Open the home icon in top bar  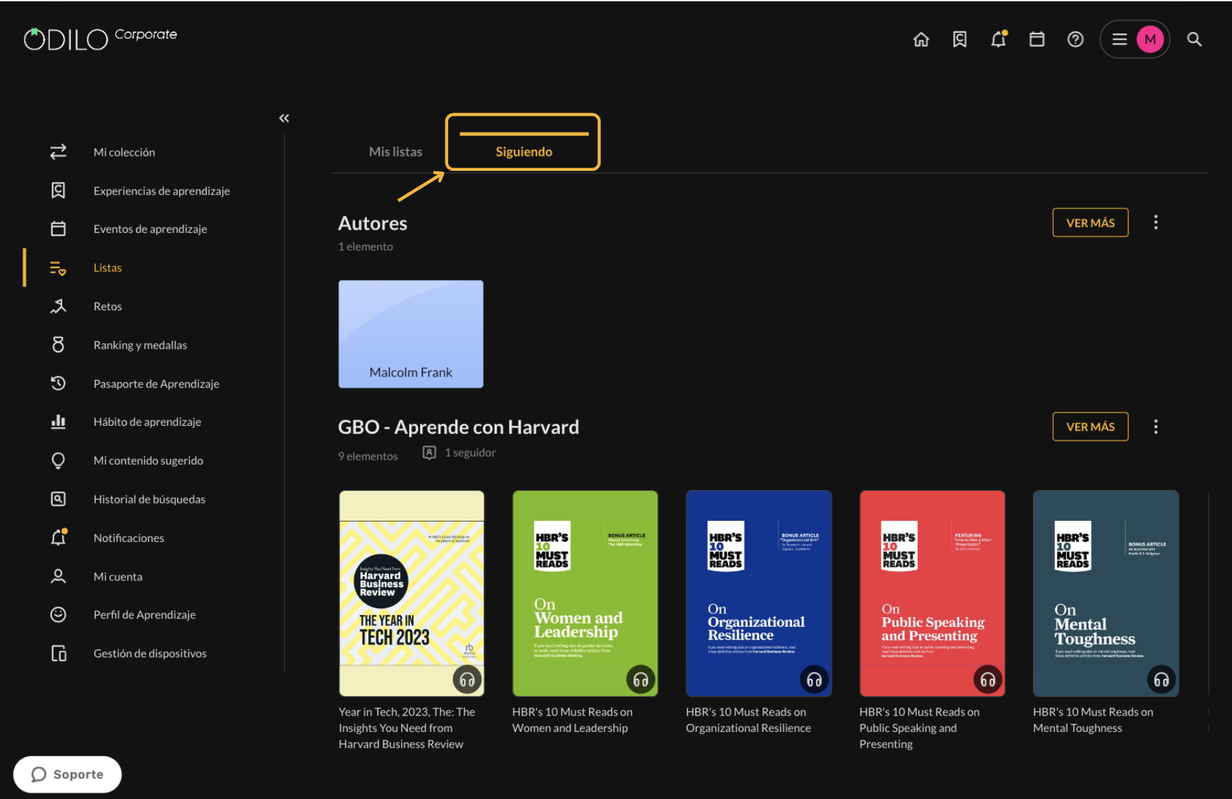(921, 40)
